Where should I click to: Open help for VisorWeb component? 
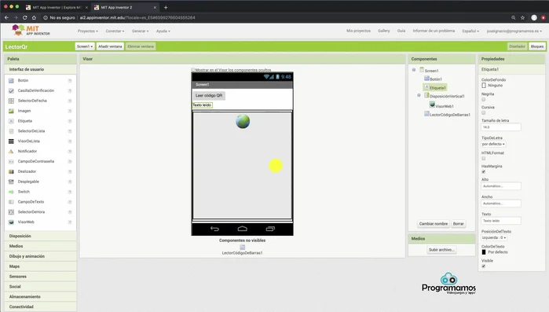pos(70,222)
